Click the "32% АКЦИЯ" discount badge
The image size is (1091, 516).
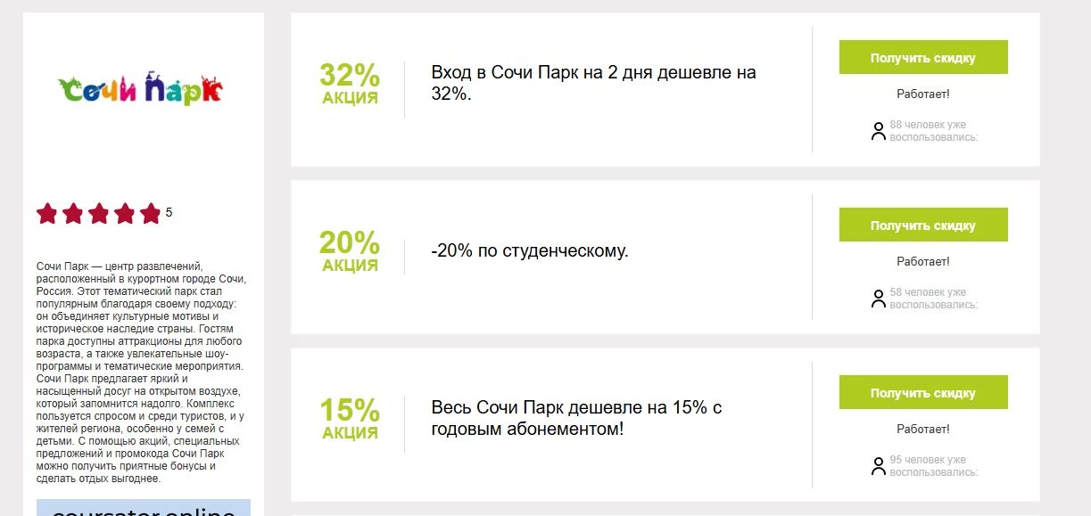(x=348, y=80)
